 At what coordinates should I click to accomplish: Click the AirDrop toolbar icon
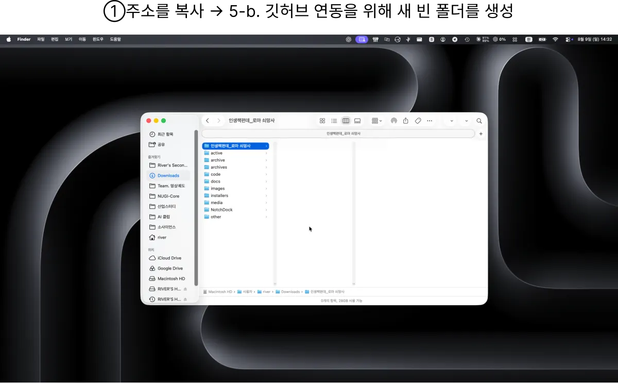point(394,121)
